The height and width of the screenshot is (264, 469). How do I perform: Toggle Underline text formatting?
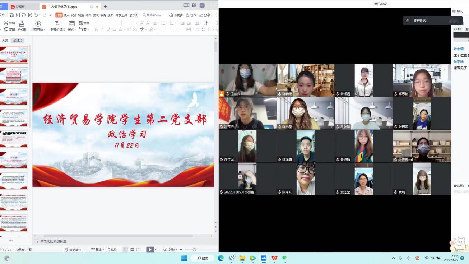(x=108, y=29)
